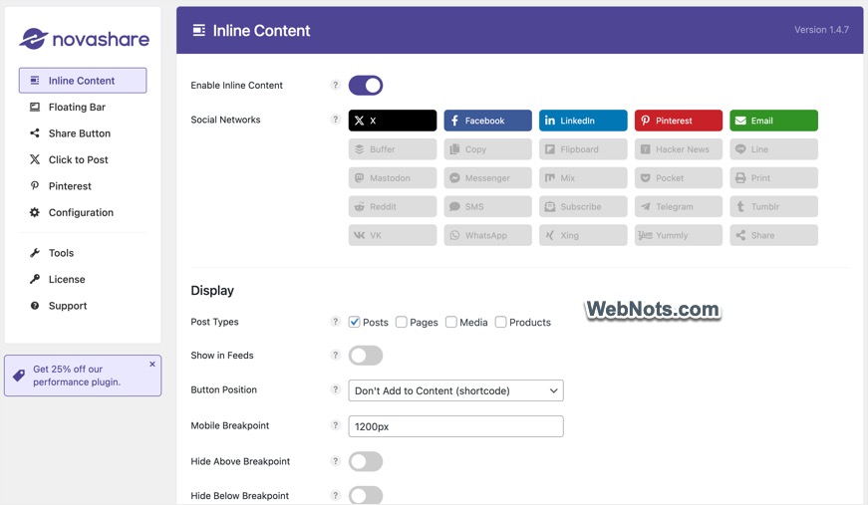Disable the Enable Inline Content toggle

click(366, 86)
